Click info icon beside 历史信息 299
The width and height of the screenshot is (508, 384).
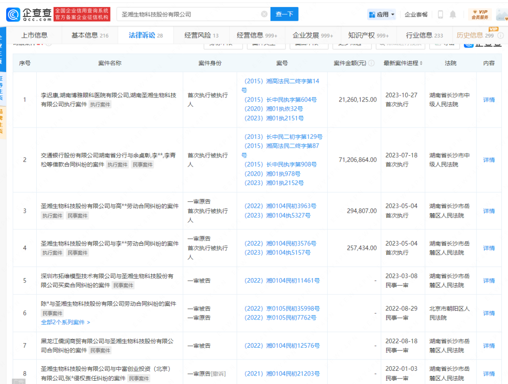click(x=500, y=36)
